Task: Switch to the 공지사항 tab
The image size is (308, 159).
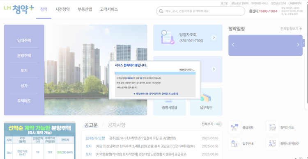Action: (x=117, y=125)
